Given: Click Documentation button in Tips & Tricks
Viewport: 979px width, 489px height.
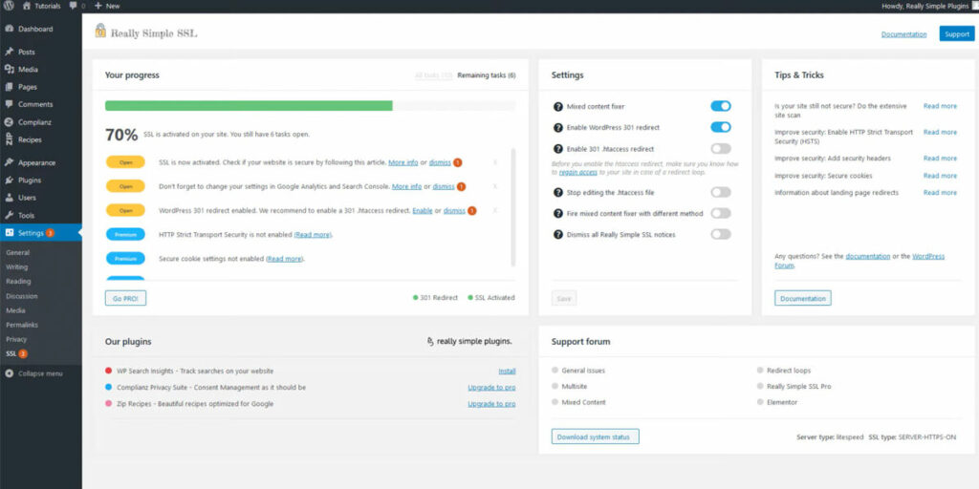Looking at the screenshot, I should pos(803,298).
